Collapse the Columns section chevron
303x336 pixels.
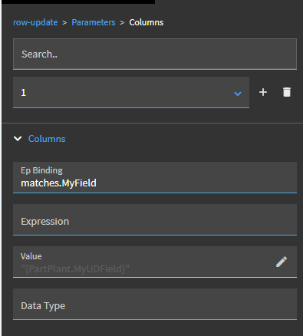18,139
